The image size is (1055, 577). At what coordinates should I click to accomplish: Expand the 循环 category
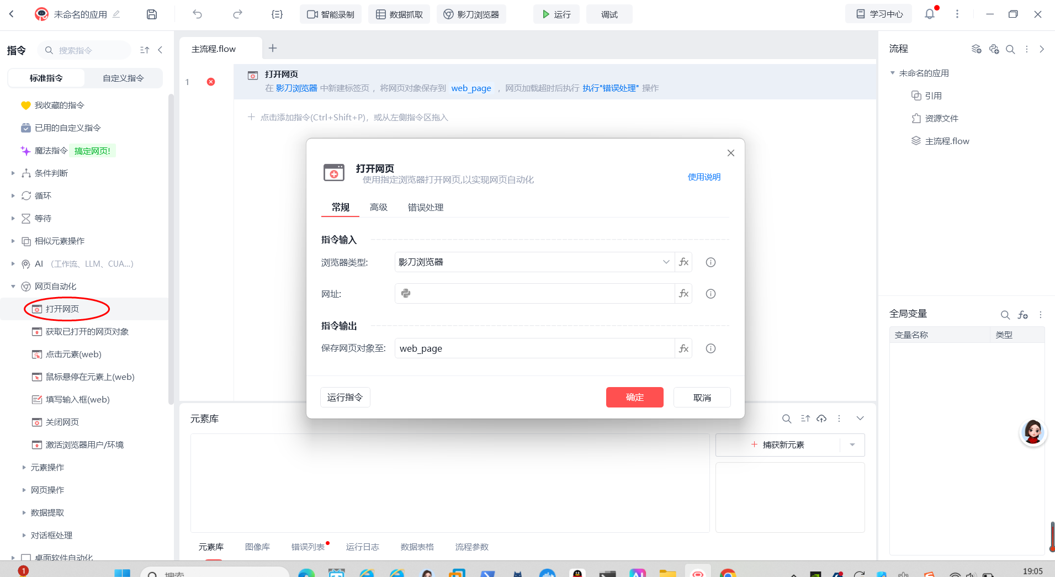tap(13, 196)
